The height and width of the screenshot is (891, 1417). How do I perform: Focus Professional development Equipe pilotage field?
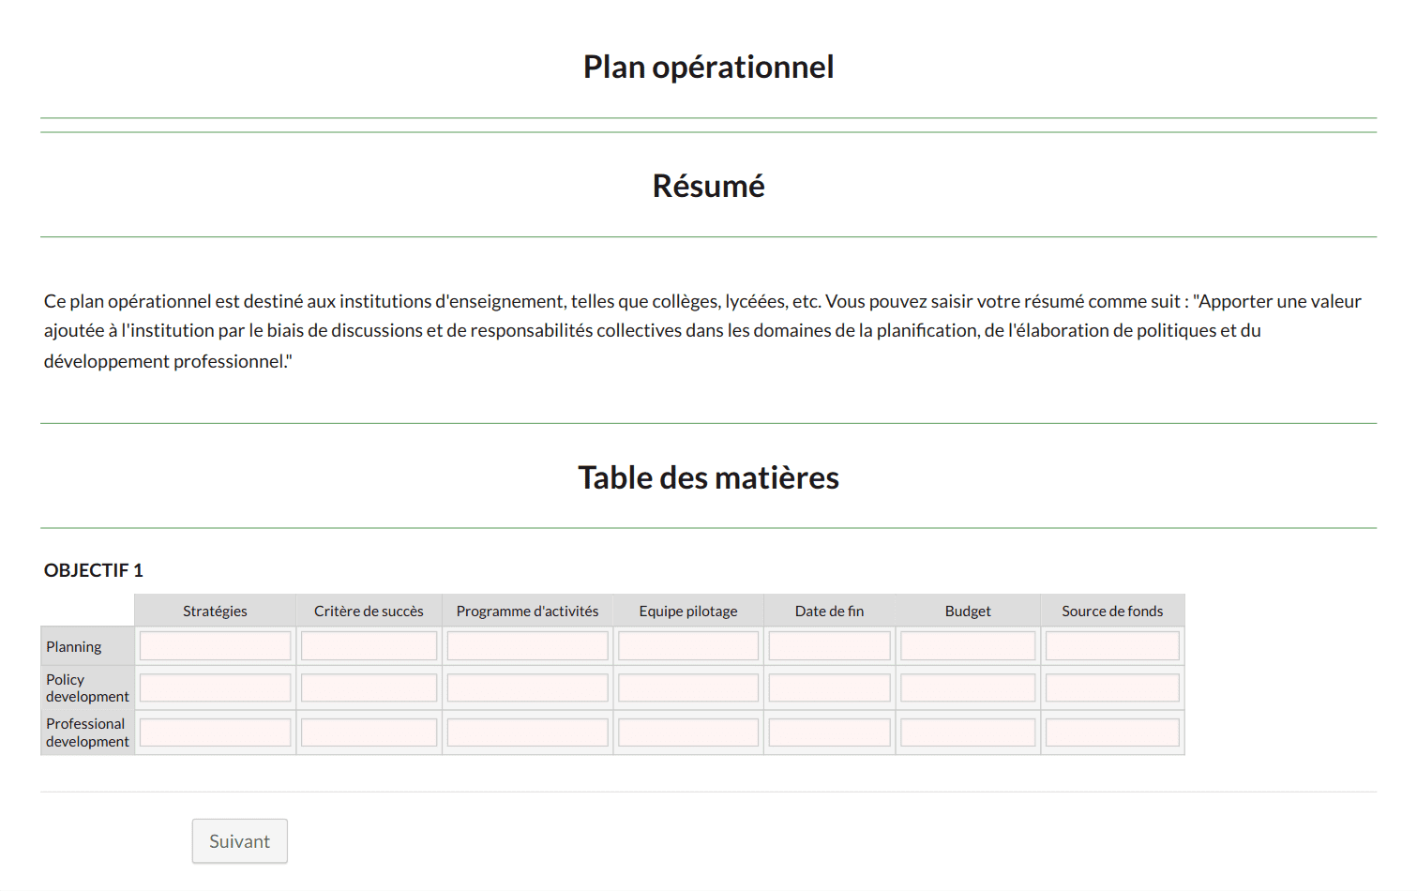point(687,732)
